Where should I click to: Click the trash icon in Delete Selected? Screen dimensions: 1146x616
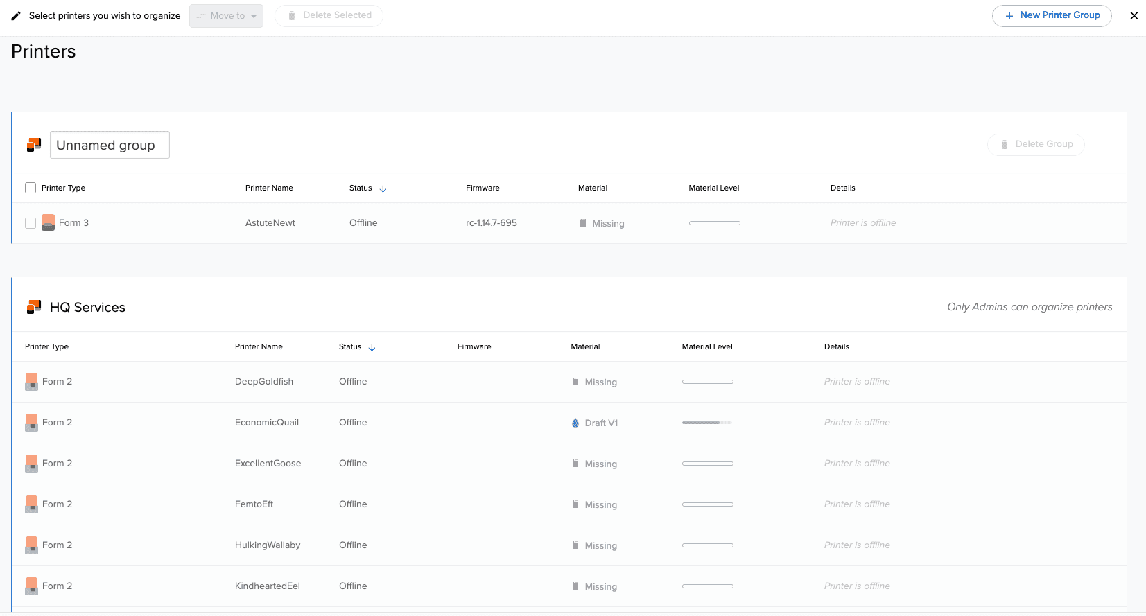point(292,15)
